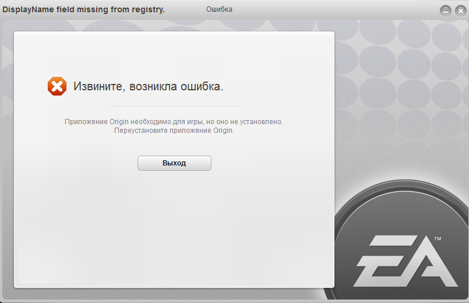Click the Переустановите приложение Origin line
469x303 pixels.
click(x=174, y=131)
